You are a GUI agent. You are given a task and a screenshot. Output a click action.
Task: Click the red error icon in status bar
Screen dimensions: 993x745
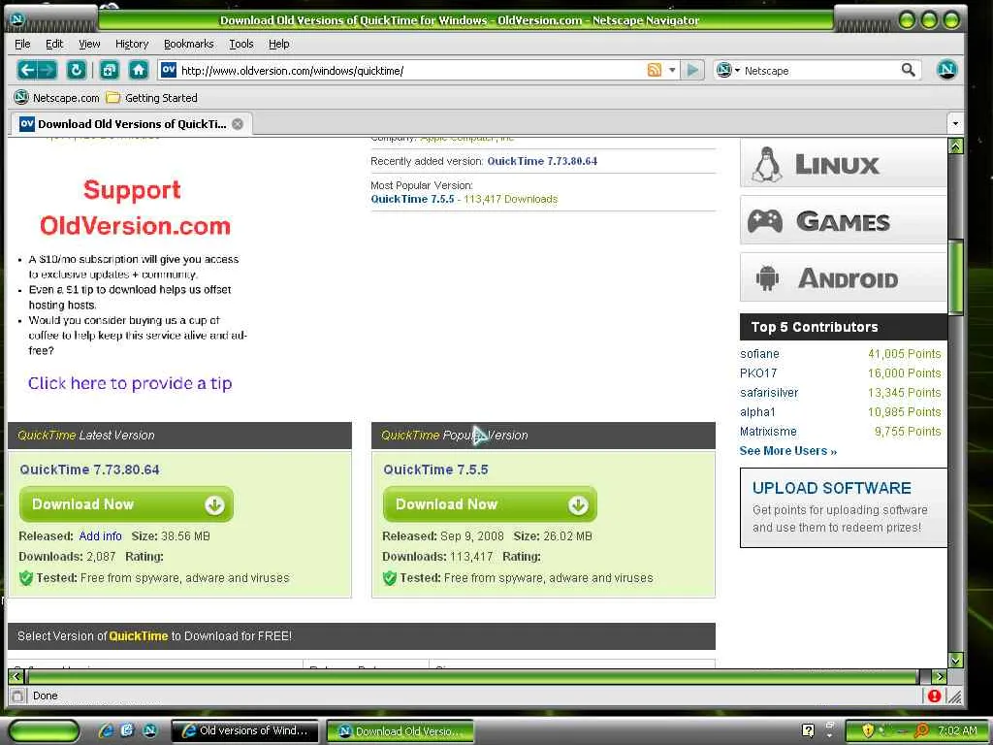coord(934,696)
